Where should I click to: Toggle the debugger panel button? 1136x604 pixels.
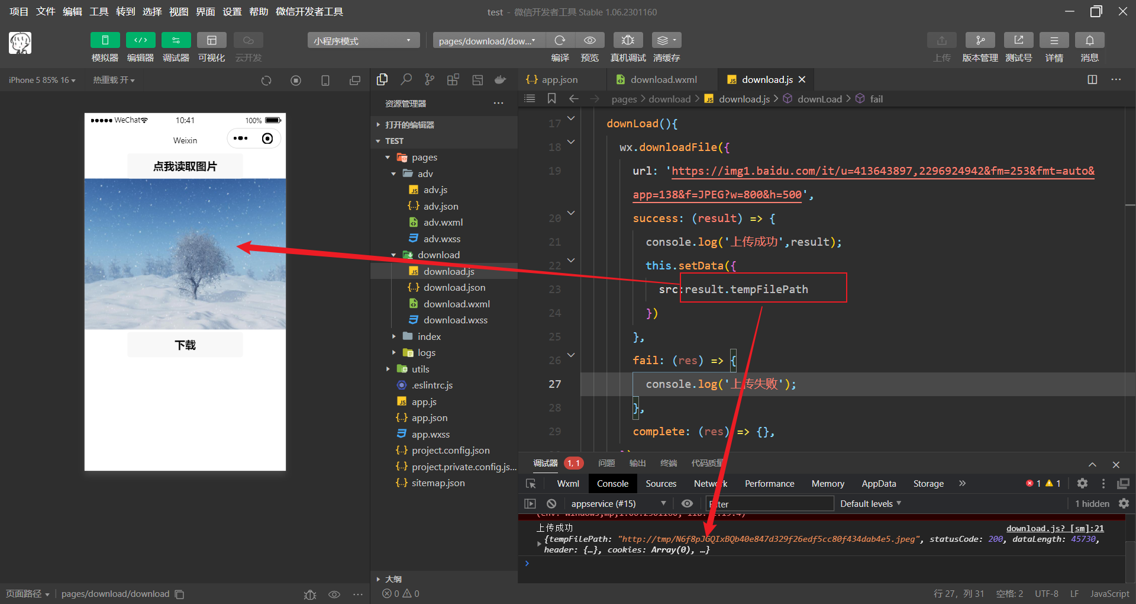coord(176,40)
